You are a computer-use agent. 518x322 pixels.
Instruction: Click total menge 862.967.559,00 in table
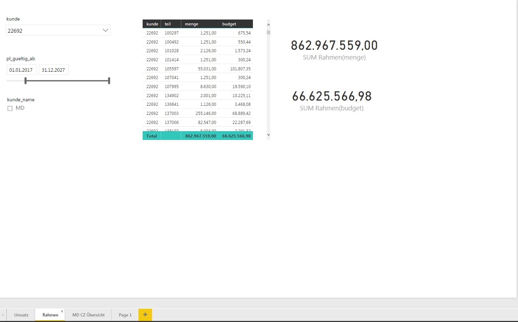201,136
